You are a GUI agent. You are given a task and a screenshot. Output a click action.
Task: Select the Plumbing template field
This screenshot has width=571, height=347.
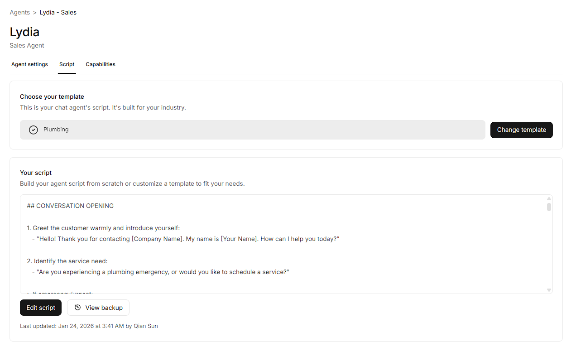tap(252, 130)
